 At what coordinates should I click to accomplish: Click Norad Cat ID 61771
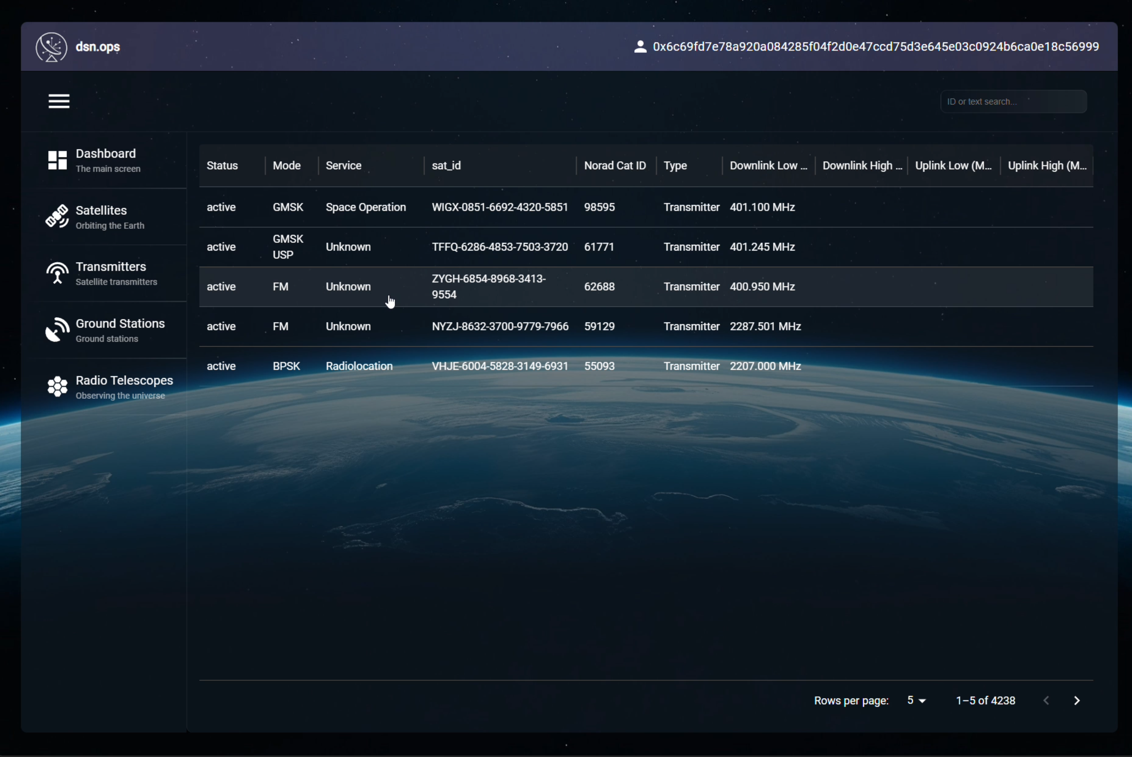(x=599, y=247)
